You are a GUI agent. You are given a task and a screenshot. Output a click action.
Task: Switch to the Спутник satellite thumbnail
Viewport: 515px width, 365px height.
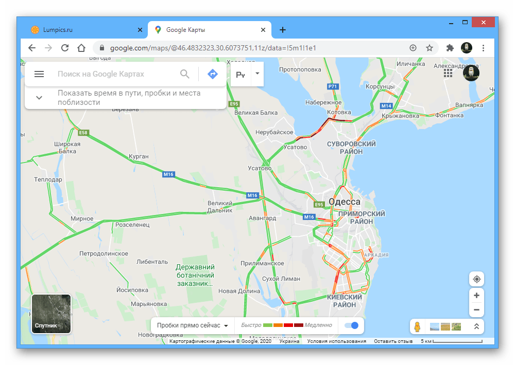(51, 314)
